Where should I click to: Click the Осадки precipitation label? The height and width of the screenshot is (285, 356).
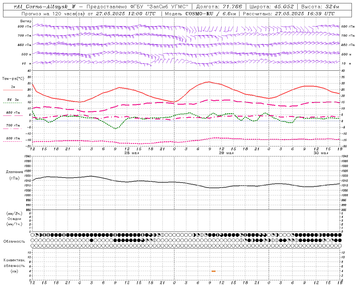(x=14, y=219)
